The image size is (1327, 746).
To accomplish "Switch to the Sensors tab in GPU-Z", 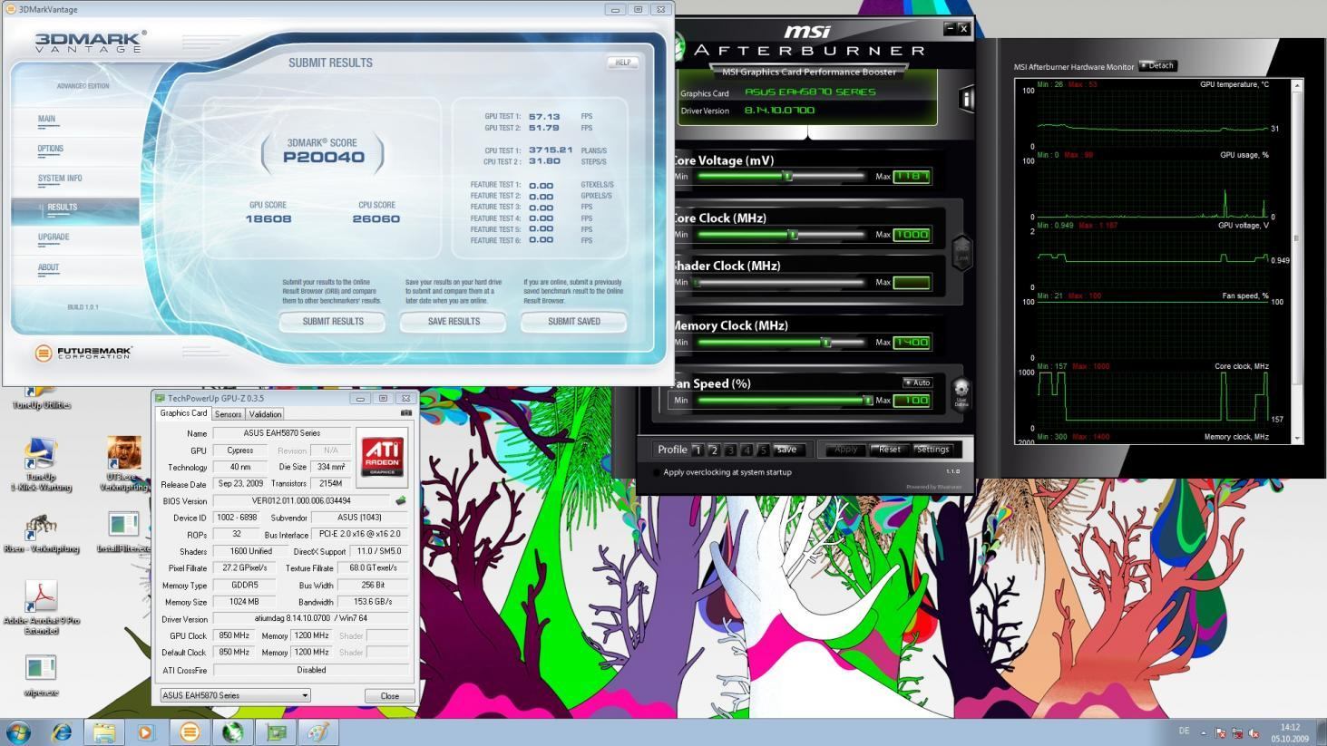I will point(228,414).
